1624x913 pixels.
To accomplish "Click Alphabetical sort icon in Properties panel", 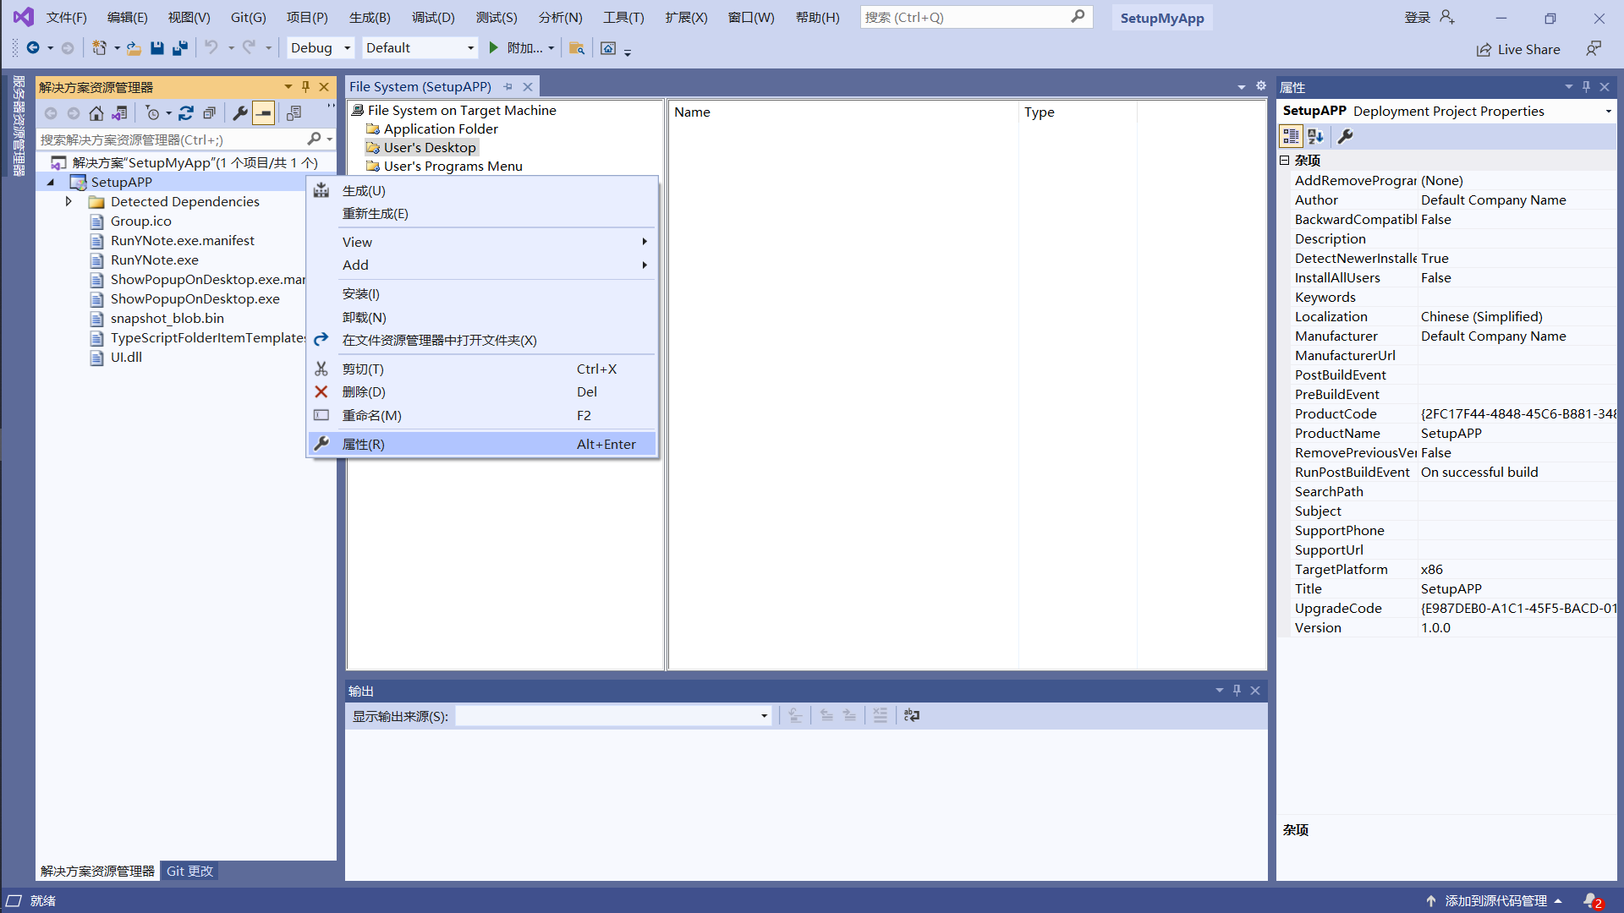I will click(1315, 136).
